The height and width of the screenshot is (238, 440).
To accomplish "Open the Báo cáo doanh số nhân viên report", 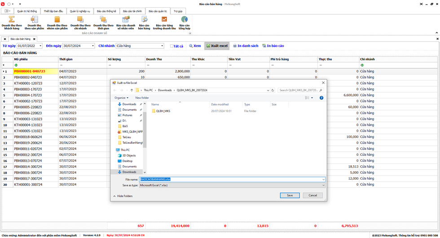I will pos(126,22).
